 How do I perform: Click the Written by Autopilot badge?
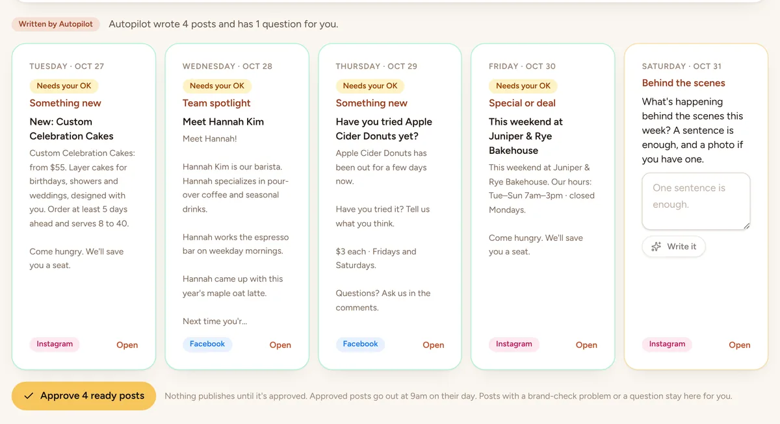(56, 24)
